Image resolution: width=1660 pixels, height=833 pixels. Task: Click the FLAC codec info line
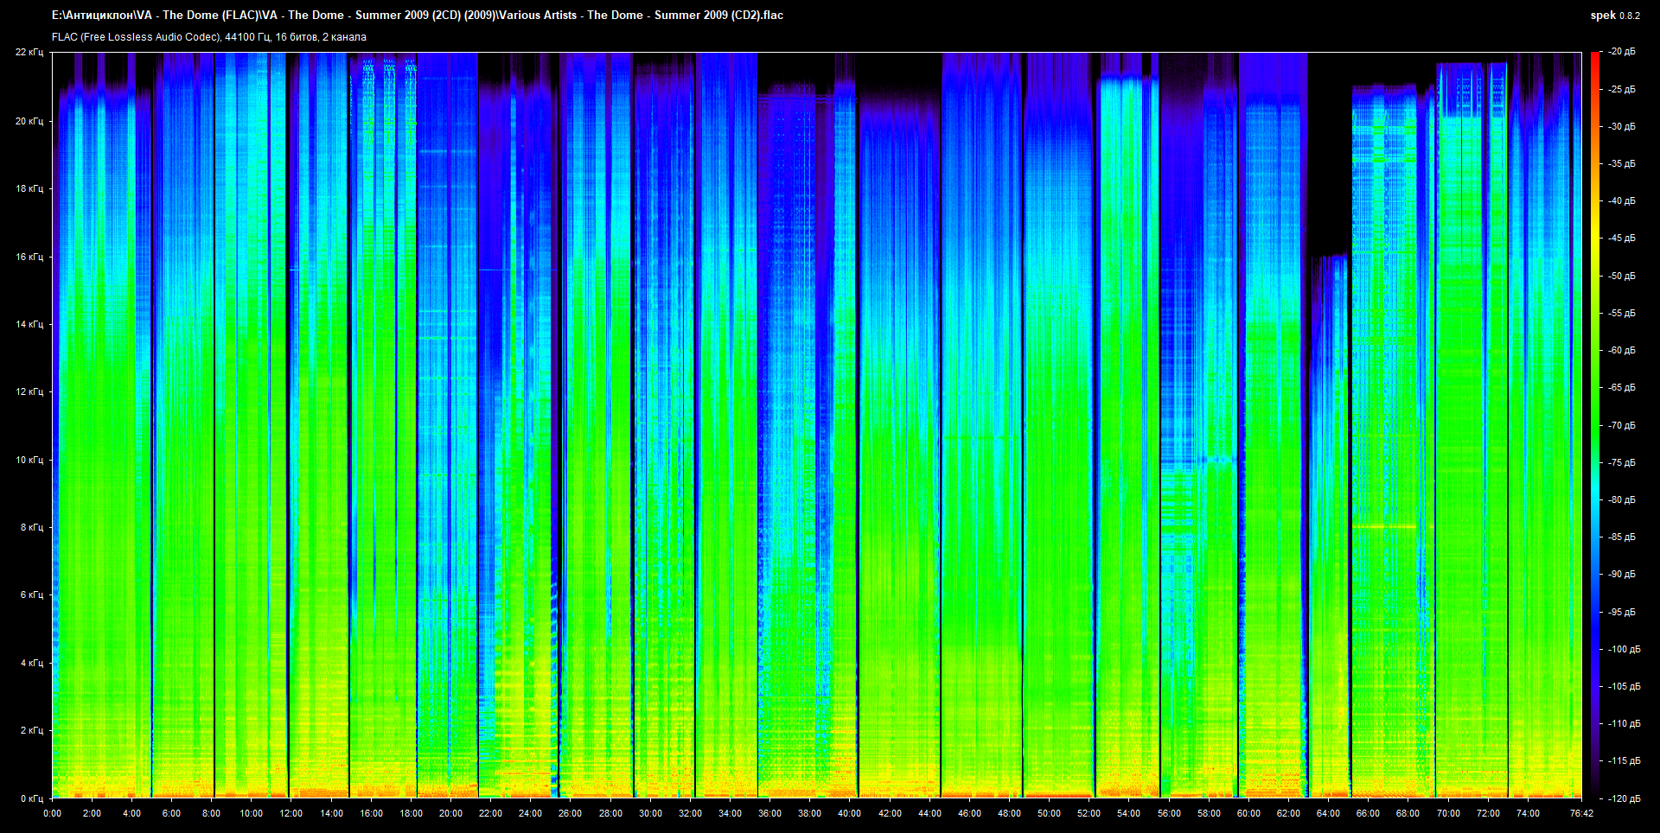tap(209, 37)
